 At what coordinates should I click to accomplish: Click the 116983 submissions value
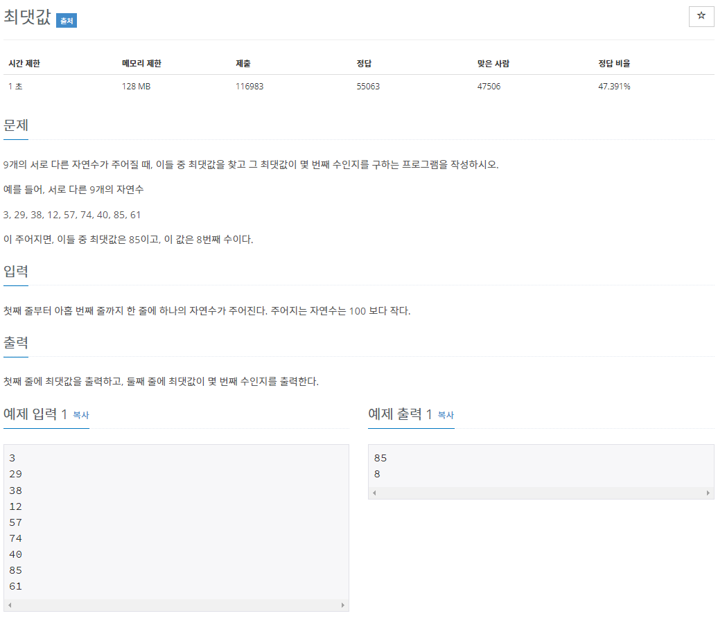tap(249, 86)
